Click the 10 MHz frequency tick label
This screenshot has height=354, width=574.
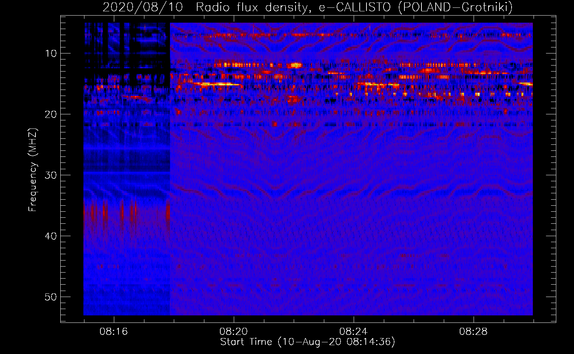click(x=51, y=53)
